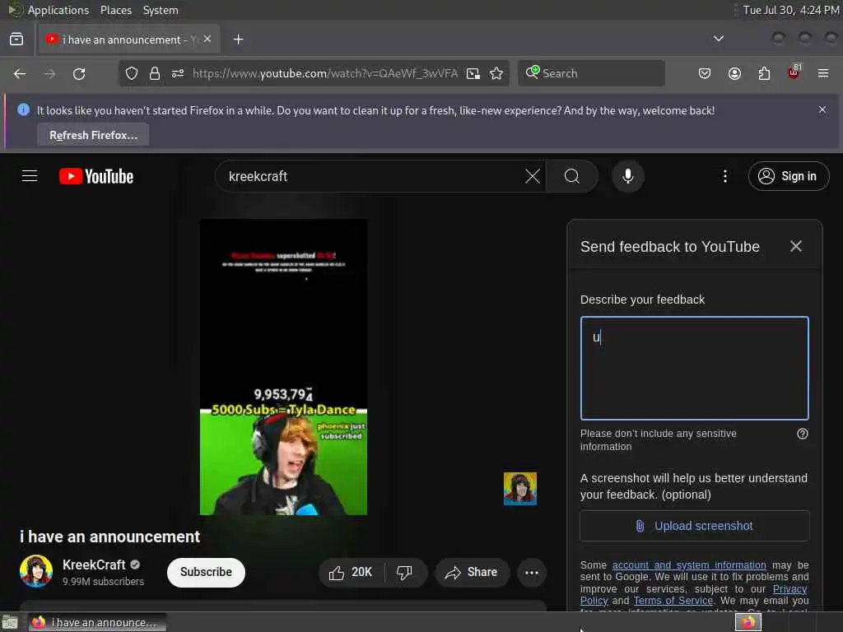The width and height of the screenshot is (843, 632).
Task: Click the video player frame
Action: [x=283, y=367]
